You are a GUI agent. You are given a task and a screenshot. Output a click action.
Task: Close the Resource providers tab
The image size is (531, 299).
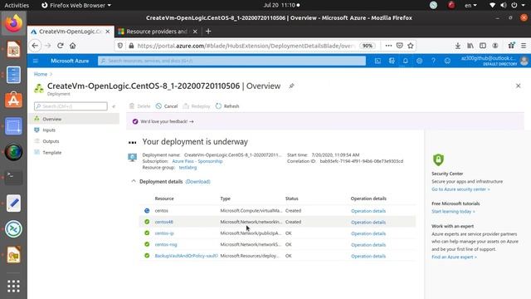pos(195,32)
